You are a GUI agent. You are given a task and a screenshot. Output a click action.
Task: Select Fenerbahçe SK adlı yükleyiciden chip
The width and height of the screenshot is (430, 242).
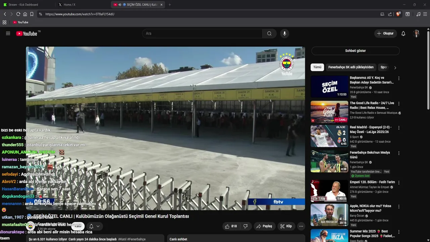coord(351,67)
